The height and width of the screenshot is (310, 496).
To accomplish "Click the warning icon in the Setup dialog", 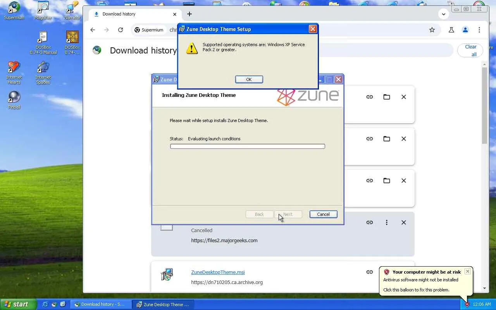I will pos(192,48).
